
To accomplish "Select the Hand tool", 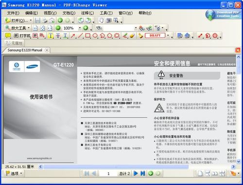I will click(101, 20).
